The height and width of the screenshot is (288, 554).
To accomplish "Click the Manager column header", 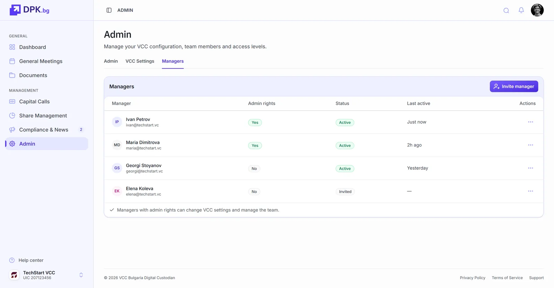I will click(x=121, y=103).
